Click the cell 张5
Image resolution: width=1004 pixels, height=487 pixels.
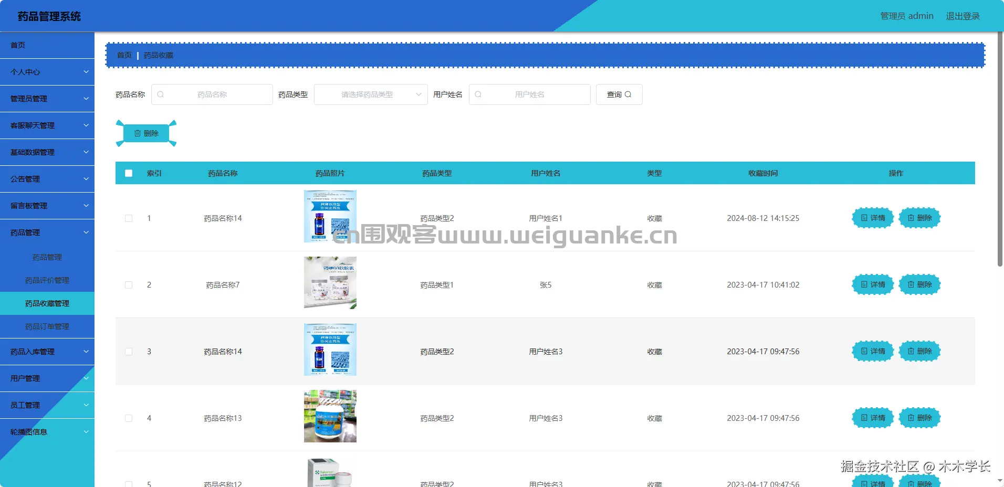pyautogui.click(x=546, y=285)
